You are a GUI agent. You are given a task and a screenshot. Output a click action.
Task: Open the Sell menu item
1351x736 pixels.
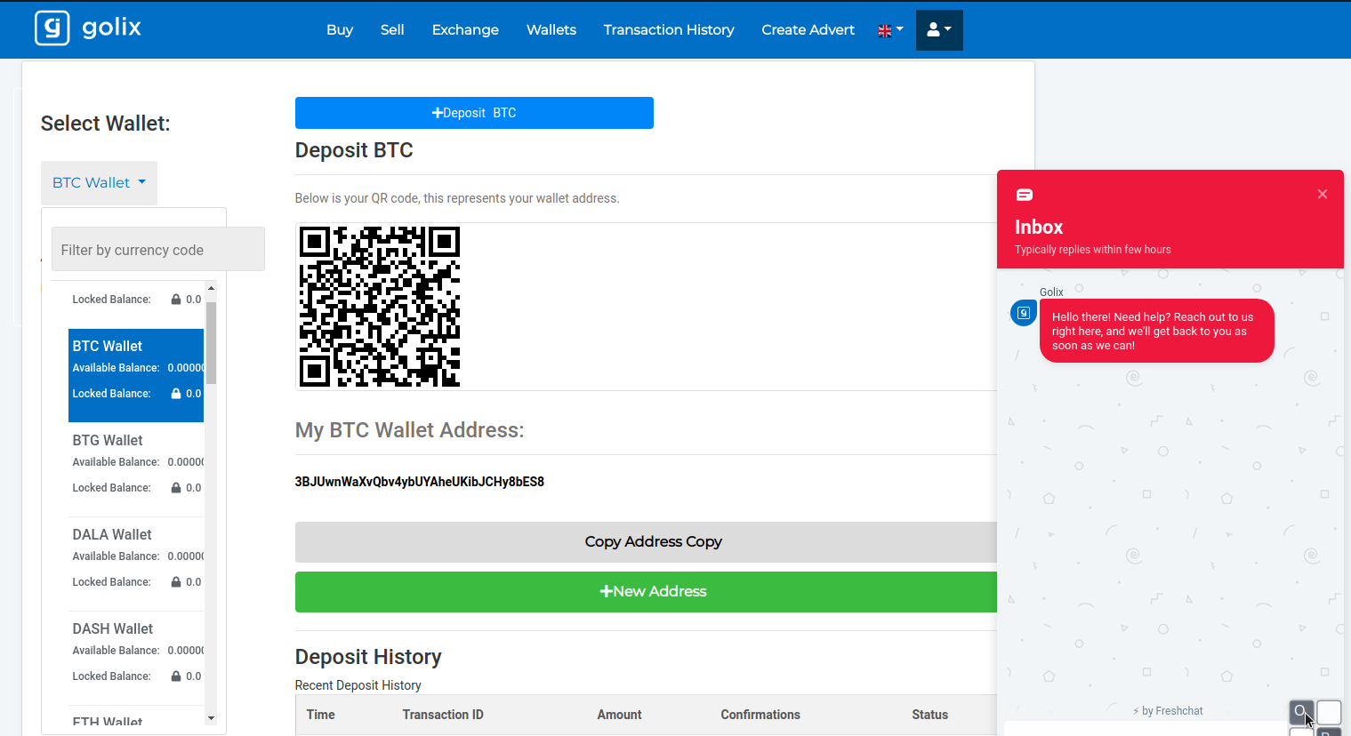click(x=392, y=29)
